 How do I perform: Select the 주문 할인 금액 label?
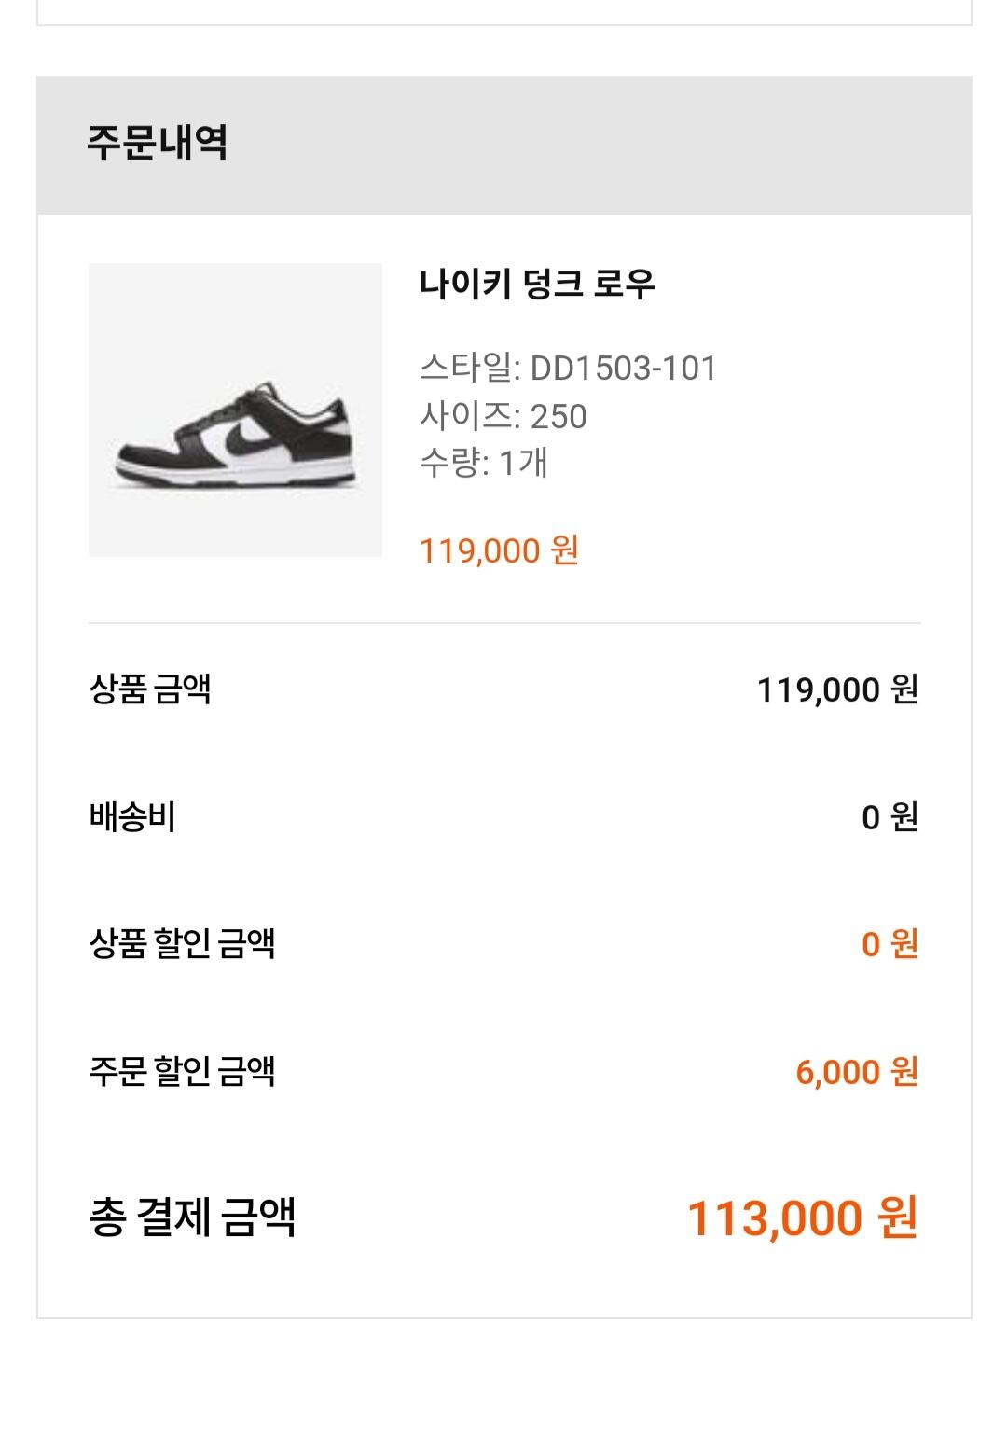(x=182, y=1071)
